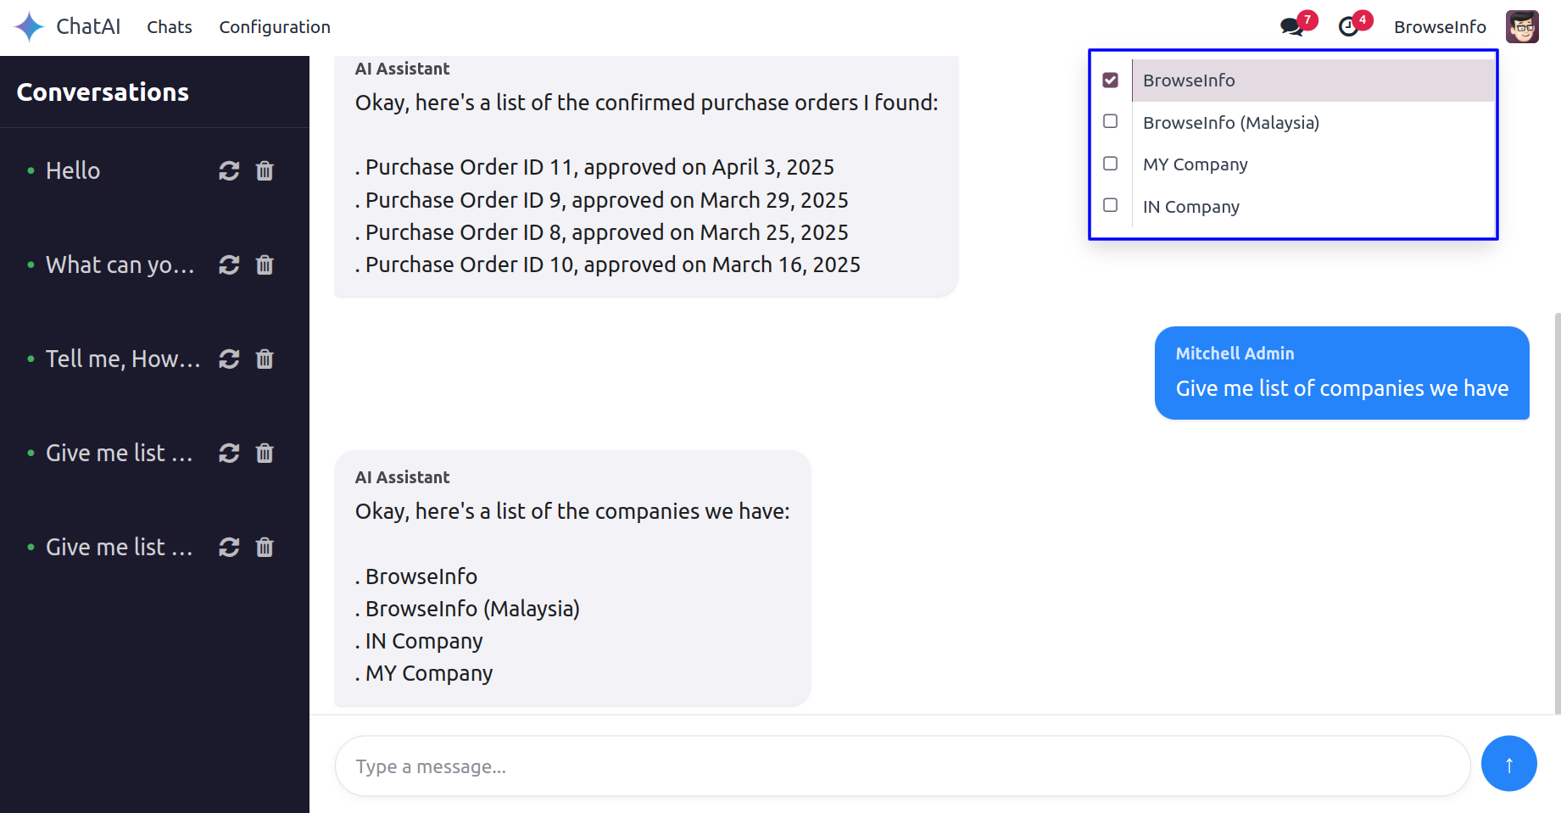Screen dimensions: 1561x813
Task: Select the Hello conversation
Action: point(73,171)
